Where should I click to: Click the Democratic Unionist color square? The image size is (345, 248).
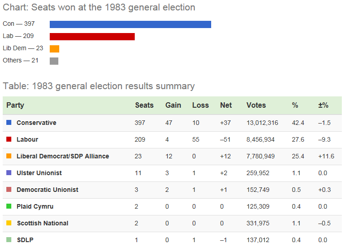click(x=9, y=190)
